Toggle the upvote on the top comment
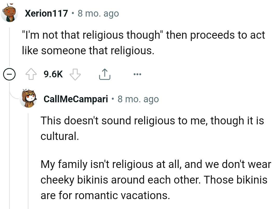The width and height of the screenshot is (280, 209). (32, 74)
